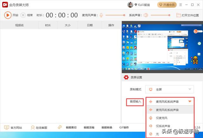The image size is (203, 138).
Task: Click the 结束 label
Action: (x=30, y=15)
